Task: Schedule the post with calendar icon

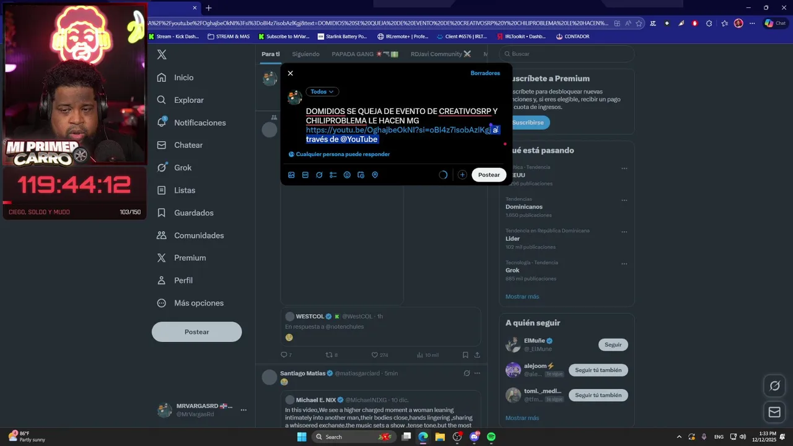Action: (x=361, y=175)
